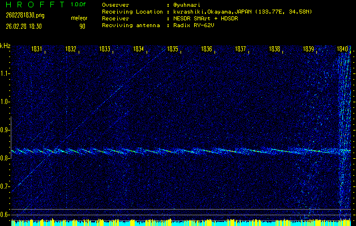Click the 1840 time marker
The width and height of the screenshot is (356, 226).
point(342,50)
